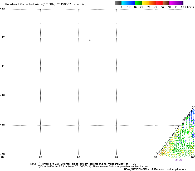
Task: Click the longitude label '99'
Action: (116, 157)
